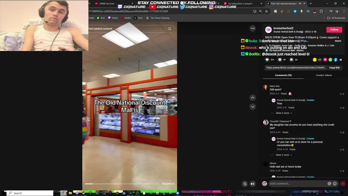
Task: Mute tab via speaker icon on TikTok tab
Action: point(300,4)
